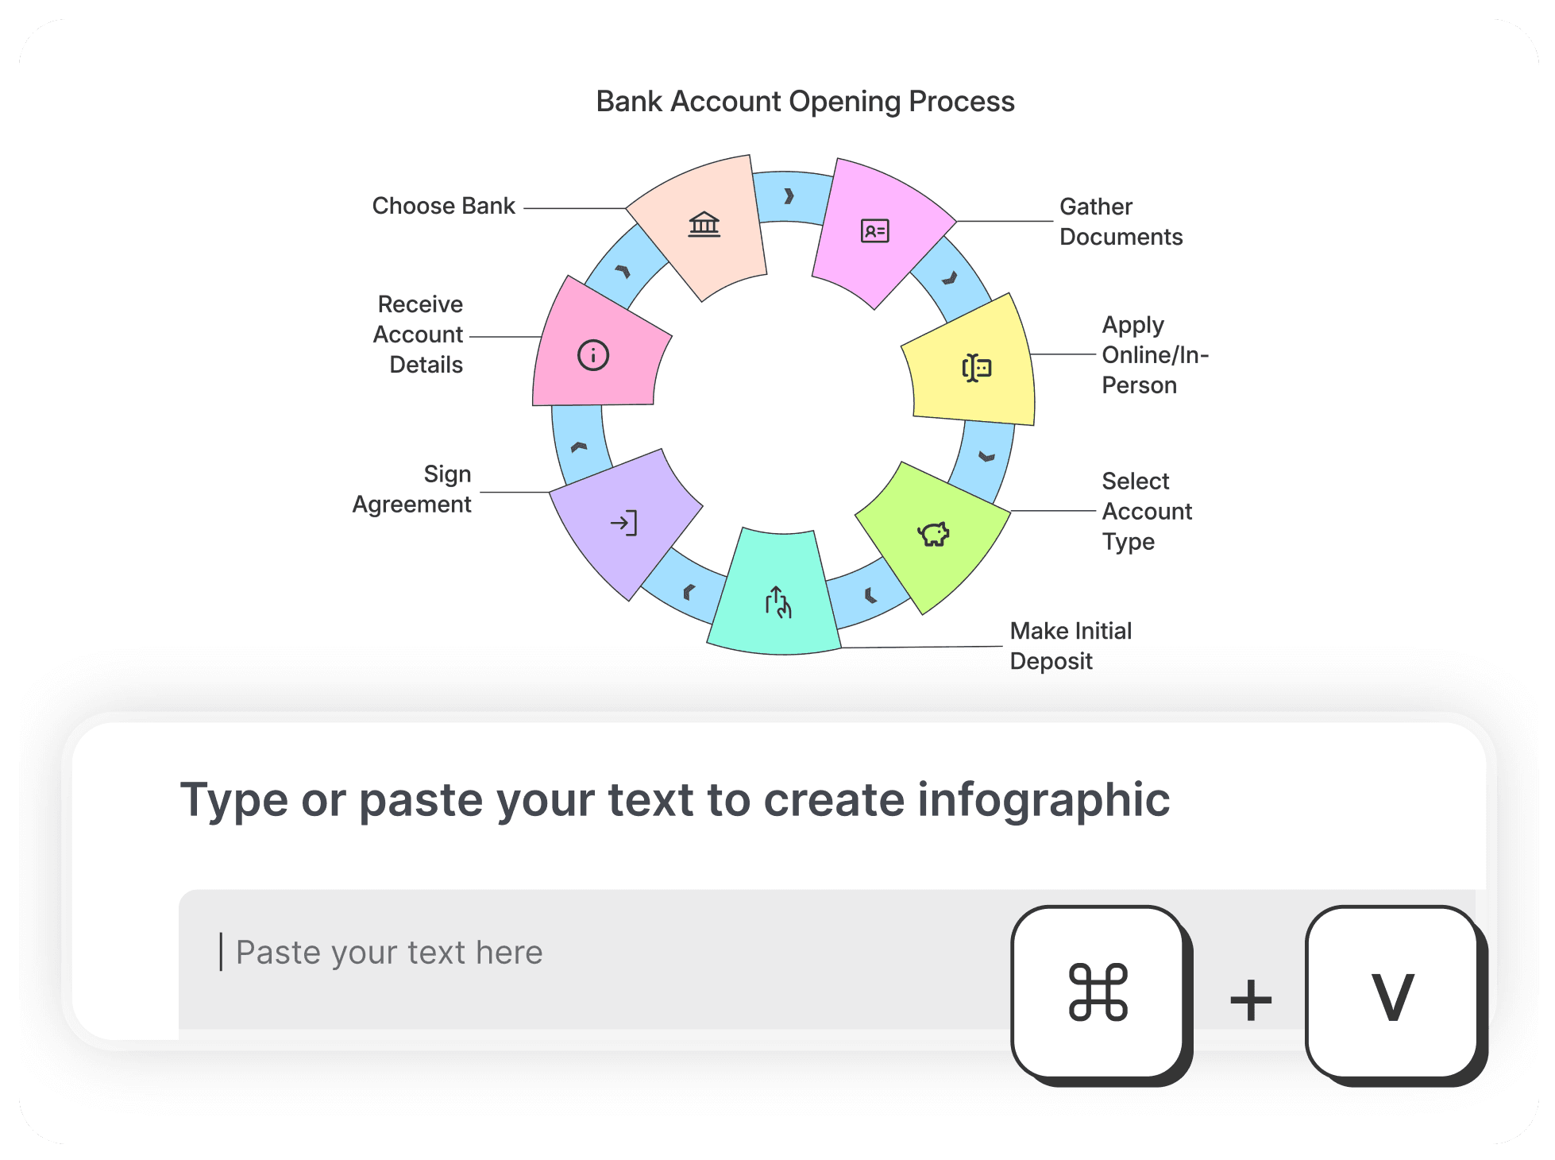Click the Make Initial Deposit label
The image size is (1555, 1160).
point(1071,645)
